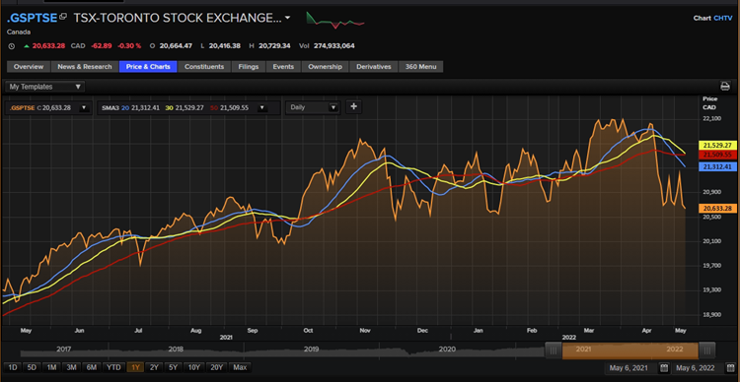
Task: Select the Max time range
Action: point(240,367)
